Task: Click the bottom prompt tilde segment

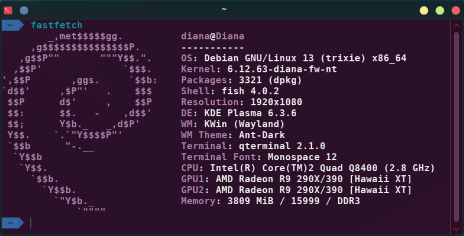Action: click(x=12, y=223)
